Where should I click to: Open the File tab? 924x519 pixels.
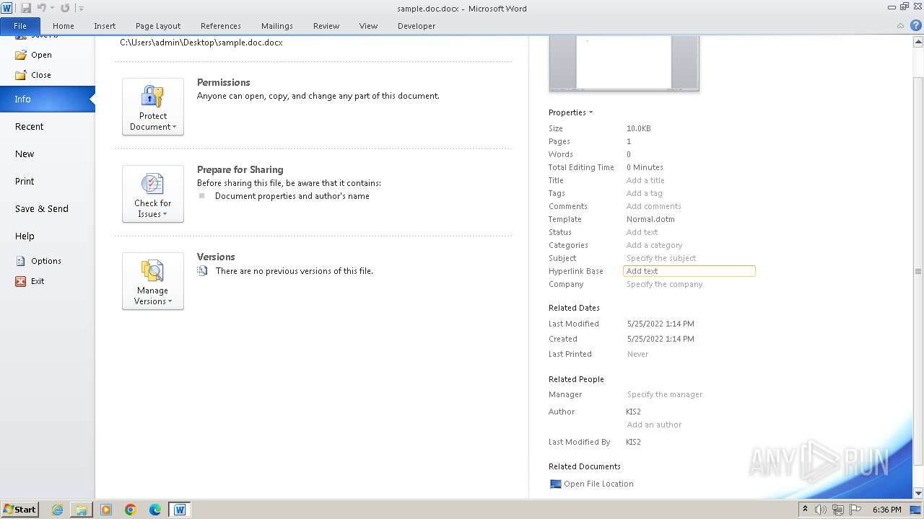tap(20, 26)
